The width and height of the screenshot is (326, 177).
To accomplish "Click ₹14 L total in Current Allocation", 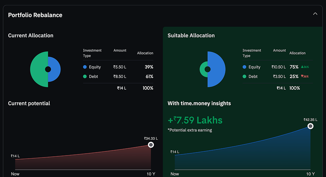I will coord(122,88).
